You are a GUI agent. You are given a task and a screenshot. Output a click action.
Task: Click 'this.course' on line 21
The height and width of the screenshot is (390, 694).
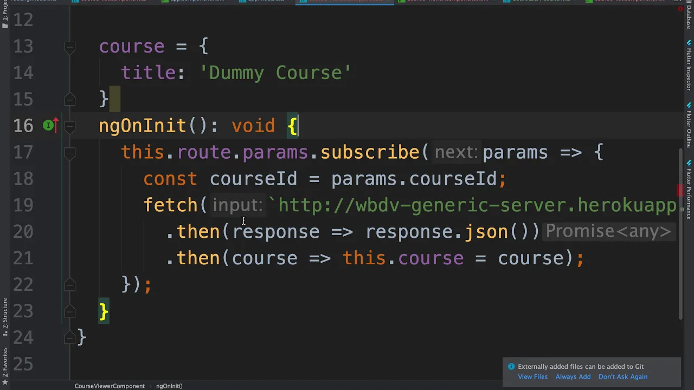(403, 258)
